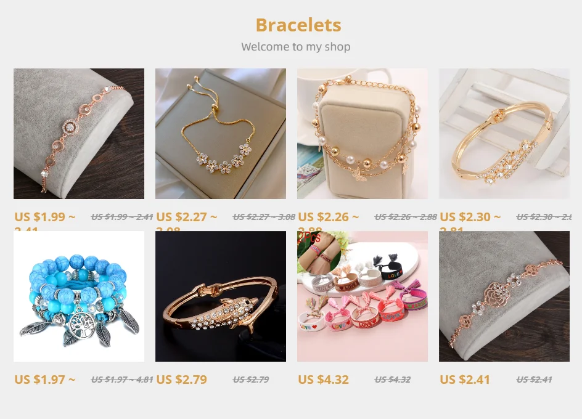582x419 pixels.
Task: Open the LOVE woven tassel bracelets image
Action: [x=363, y=296]
